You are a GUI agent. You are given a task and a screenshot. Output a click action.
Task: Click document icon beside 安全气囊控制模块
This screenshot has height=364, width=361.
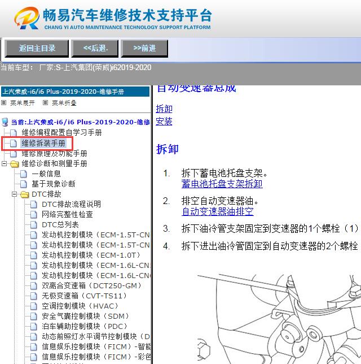[x=34, y=317]
